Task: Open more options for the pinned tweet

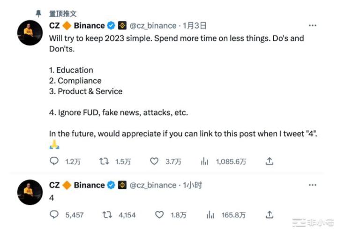Action: tap(313, 25)
